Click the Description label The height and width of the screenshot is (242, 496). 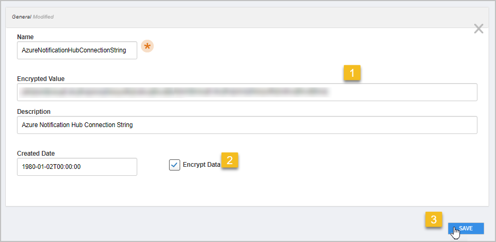coord(34,112)
